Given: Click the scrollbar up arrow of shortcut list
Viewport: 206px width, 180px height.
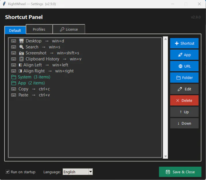Looking at the screenshot, I should (x=166, y=39).
